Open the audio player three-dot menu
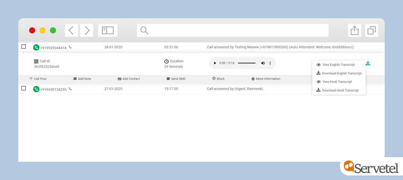The height and width of the screenshot is (180, 403). pos(270,63)
